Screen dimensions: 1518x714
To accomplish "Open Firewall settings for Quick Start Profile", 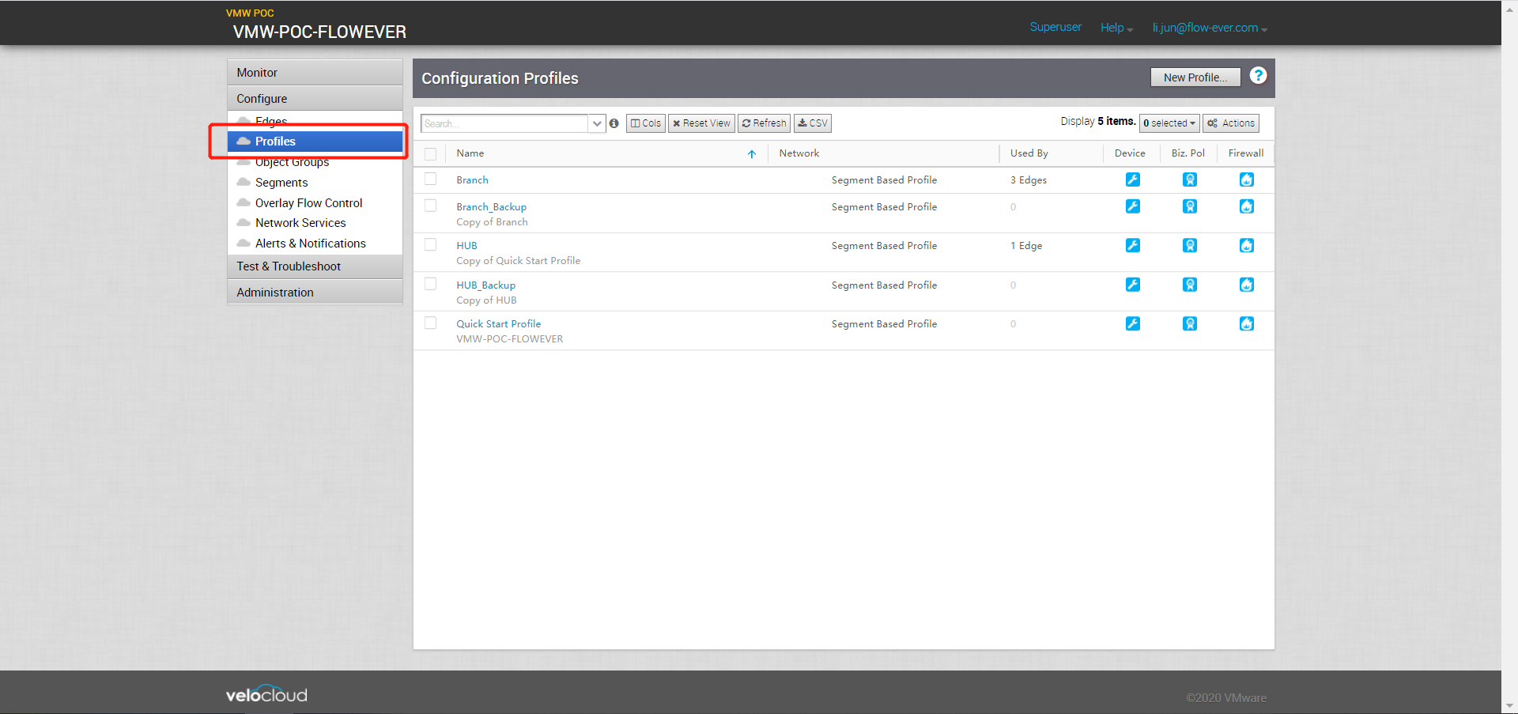I will tap(1246, 323).
